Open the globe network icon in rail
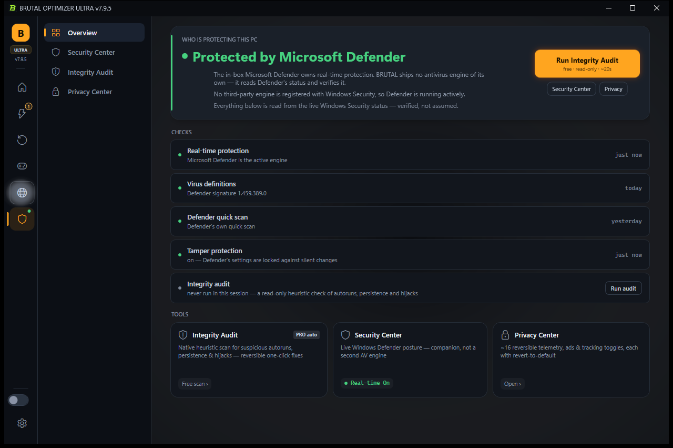The height and width of the screenshot is (448, 673). point(22,193)
